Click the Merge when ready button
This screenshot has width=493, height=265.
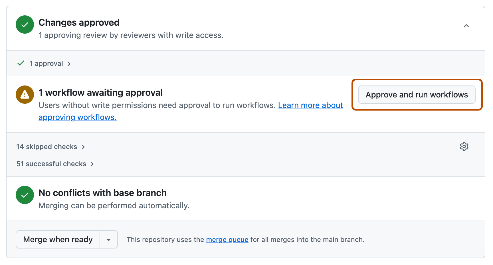[58, 239]
